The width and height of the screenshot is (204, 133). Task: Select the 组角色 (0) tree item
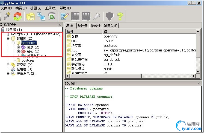point(24,69)
